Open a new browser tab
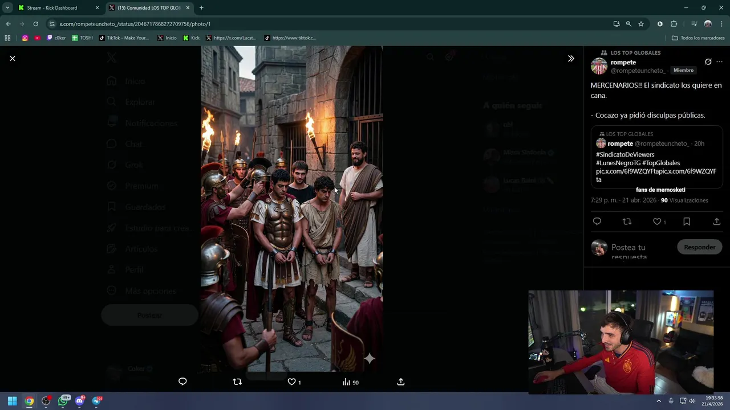This screenshot has width=730, height=410. click(x=201, y=8)
